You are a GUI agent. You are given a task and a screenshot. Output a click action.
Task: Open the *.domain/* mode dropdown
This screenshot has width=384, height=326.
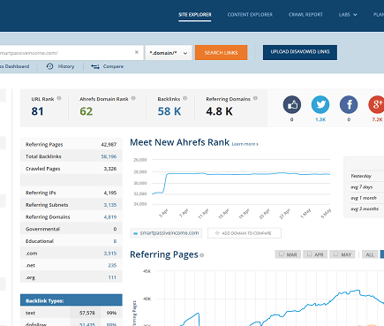click(169, 53)
